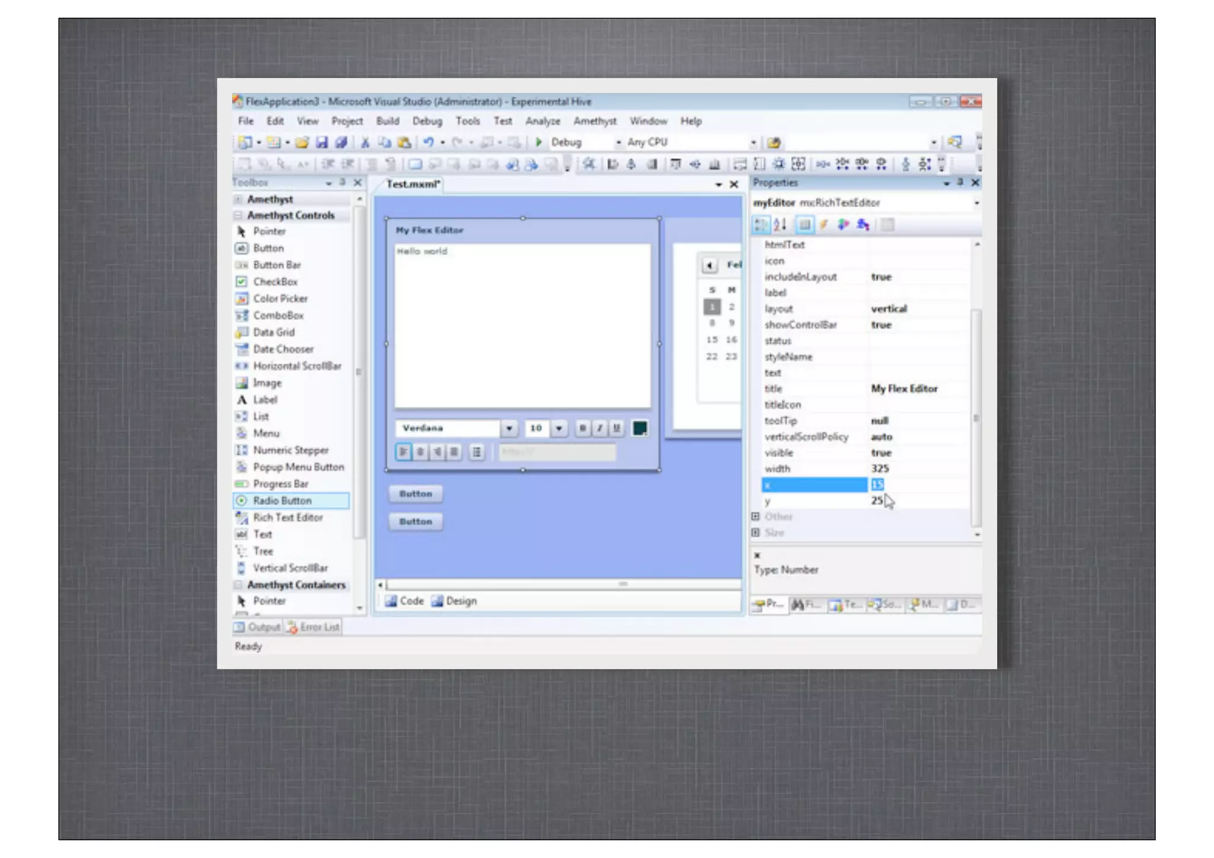Select Rich Text Editor in the Toolbox

(288, 518)
